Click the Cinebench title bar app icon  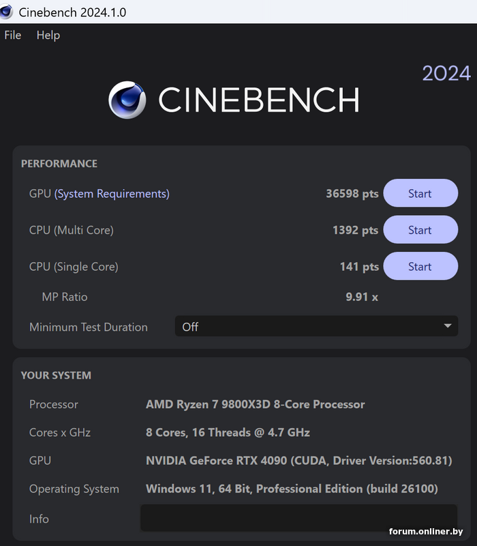[6, 12]
